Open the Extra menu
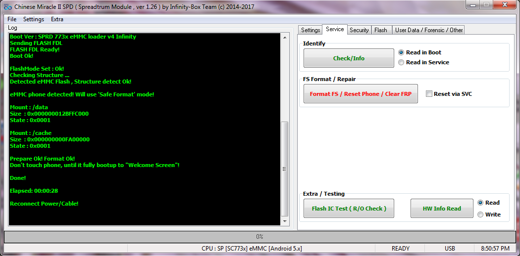The height and width of the screenshot is (256, 520). click(x=57, y=19)
